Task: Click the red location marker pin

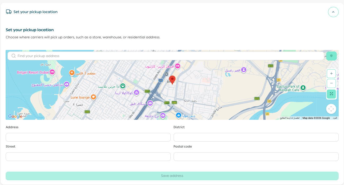Action: coord(172,79)
